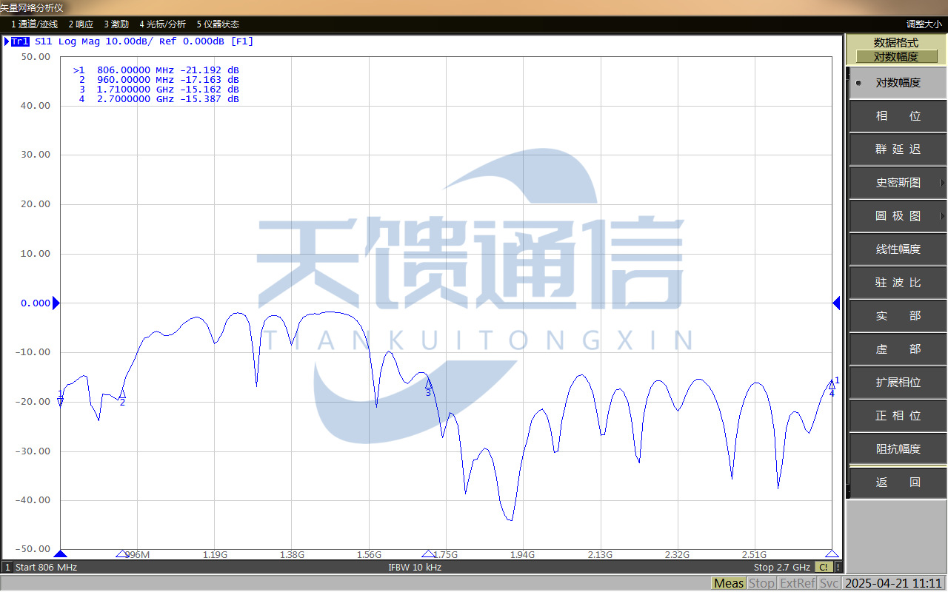Click the hollow axis triangle beside 996M label
This screenshot has width=948, height=592.
pyautogui.click(x=122, y=554)
